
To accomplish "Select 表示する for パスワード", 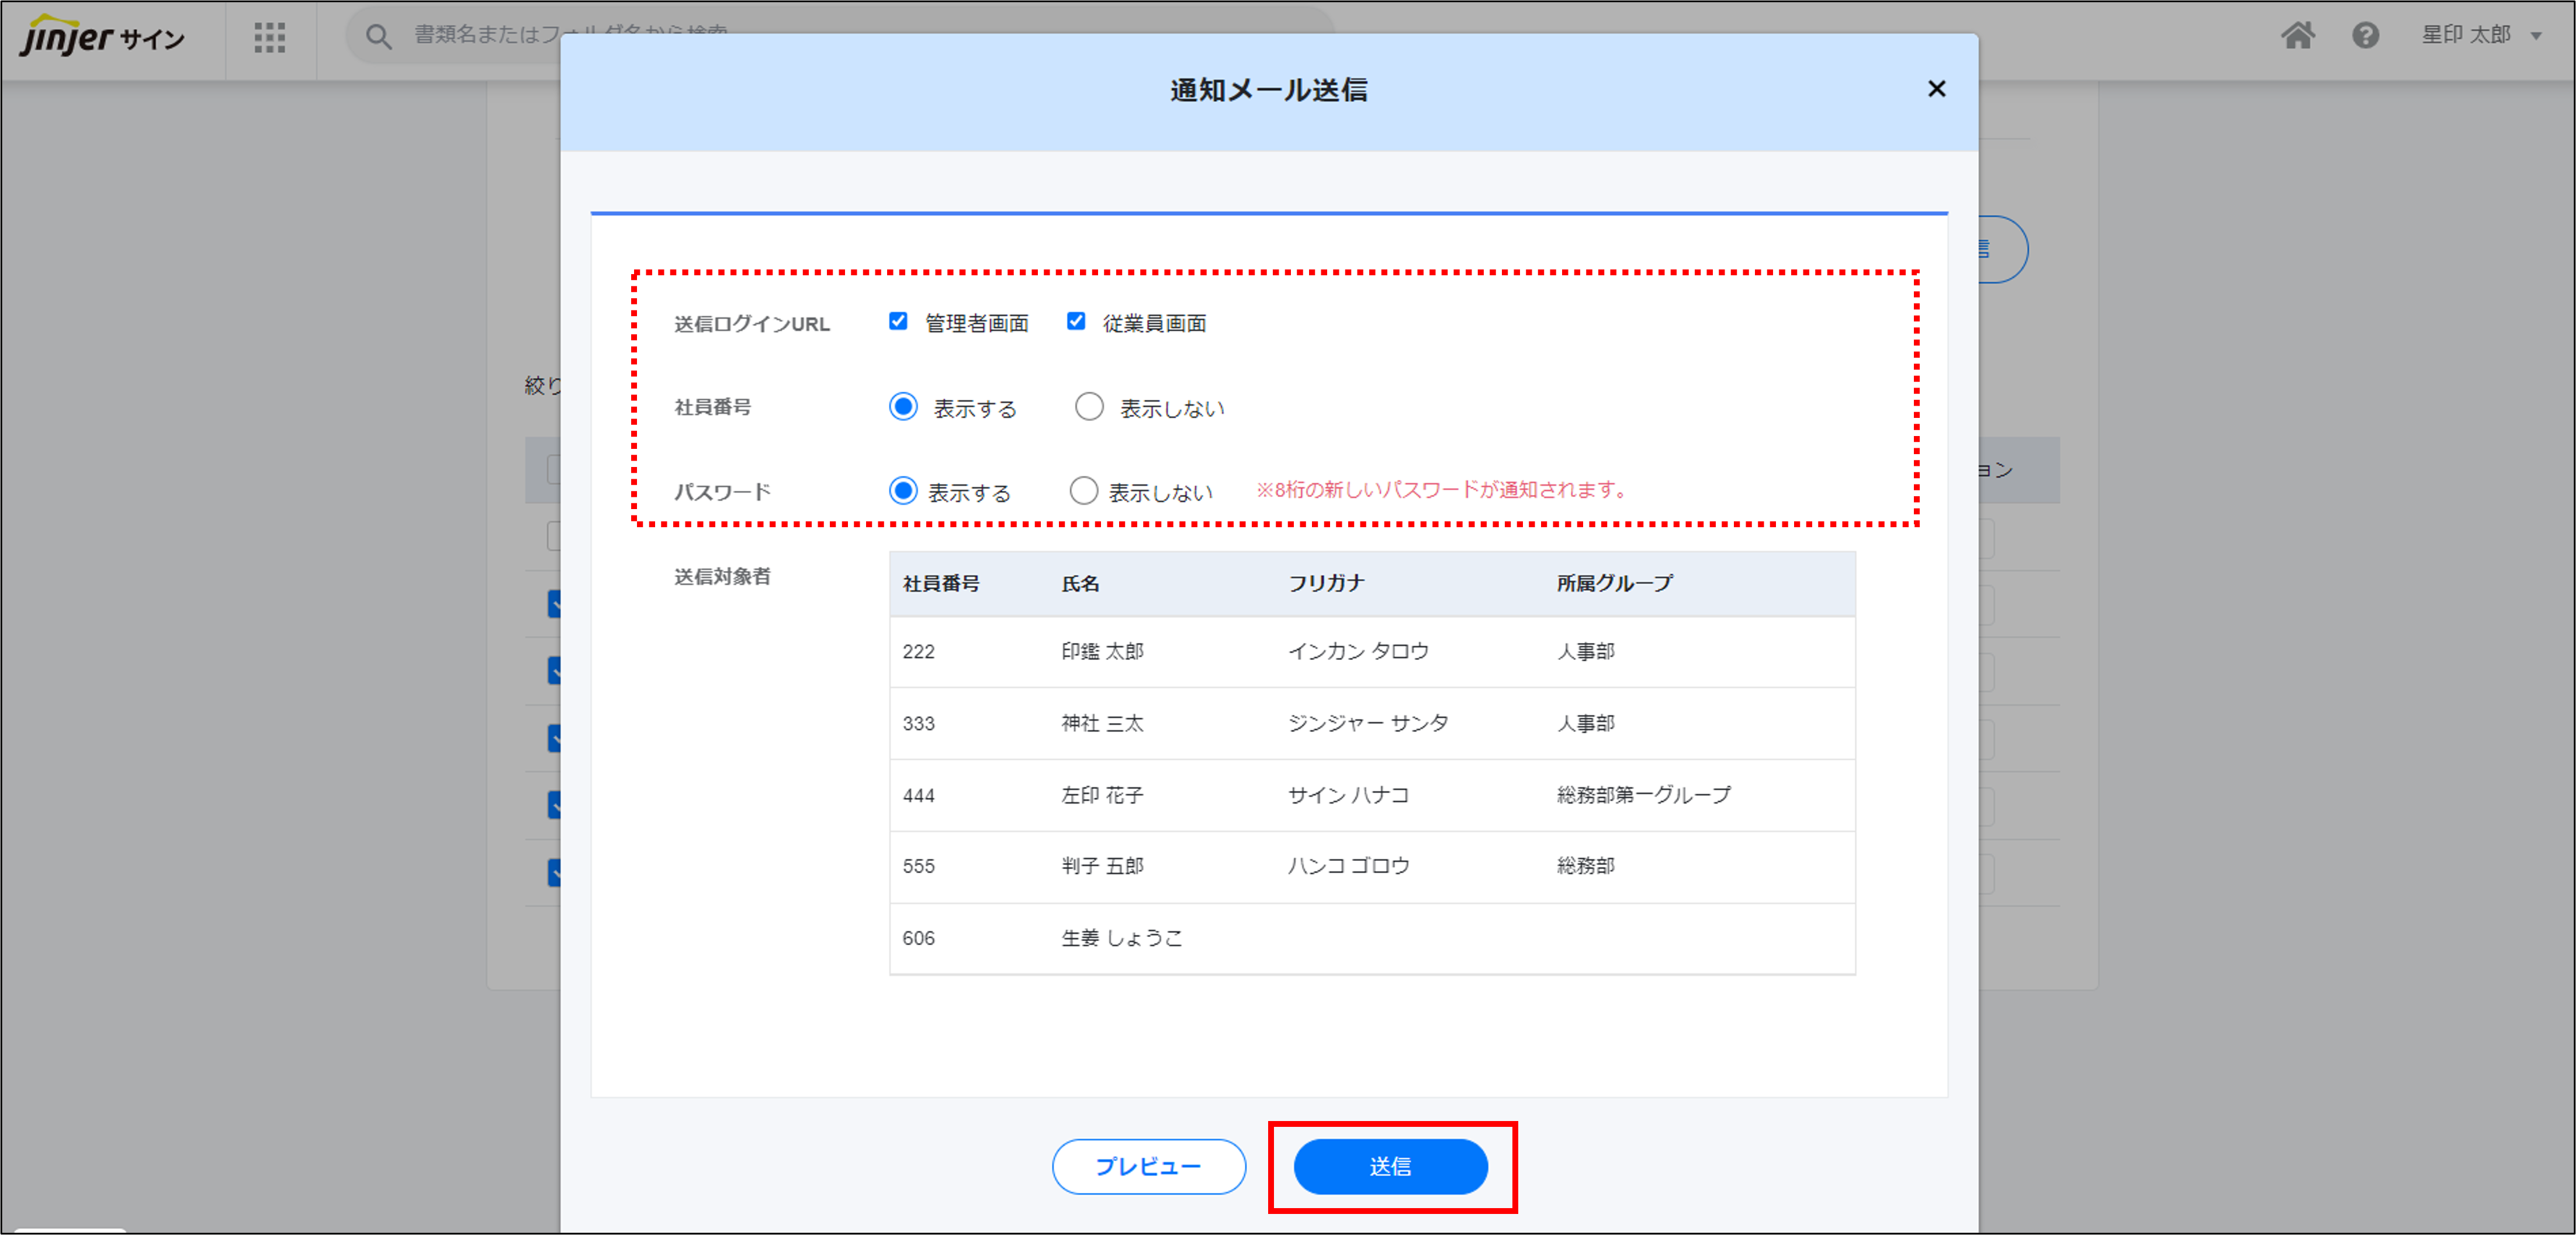I will (902, 491).
